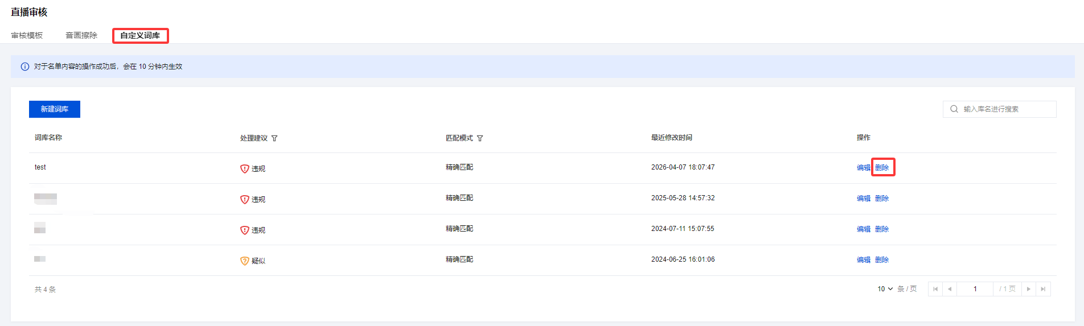Delete the library modified 2024-06-25
The width and height of the screenshot is (1084, 326).
[x=882, y=260]
